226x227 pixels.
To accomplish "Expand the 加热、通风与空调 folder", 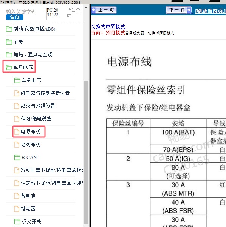I will click(x=33, y=55).
